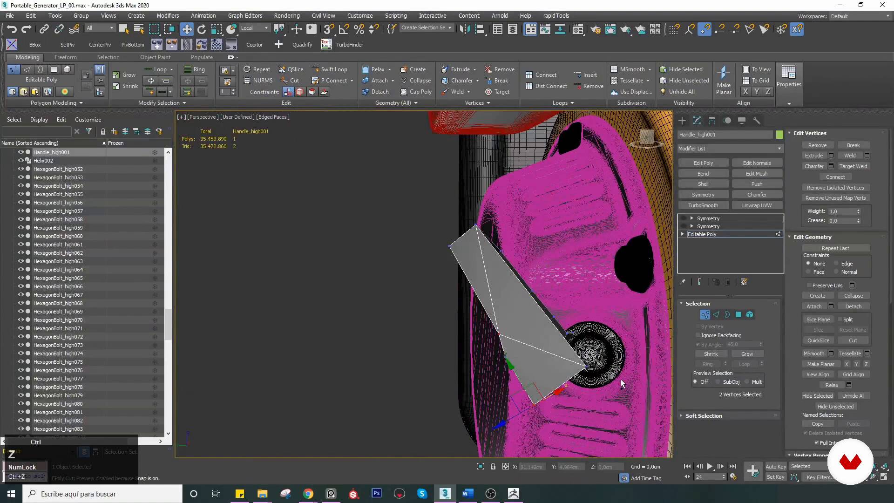This screenshot has width=894, height=503.
Task: Click the Unwrap UVW button
Action: click(x=757, y=205)
